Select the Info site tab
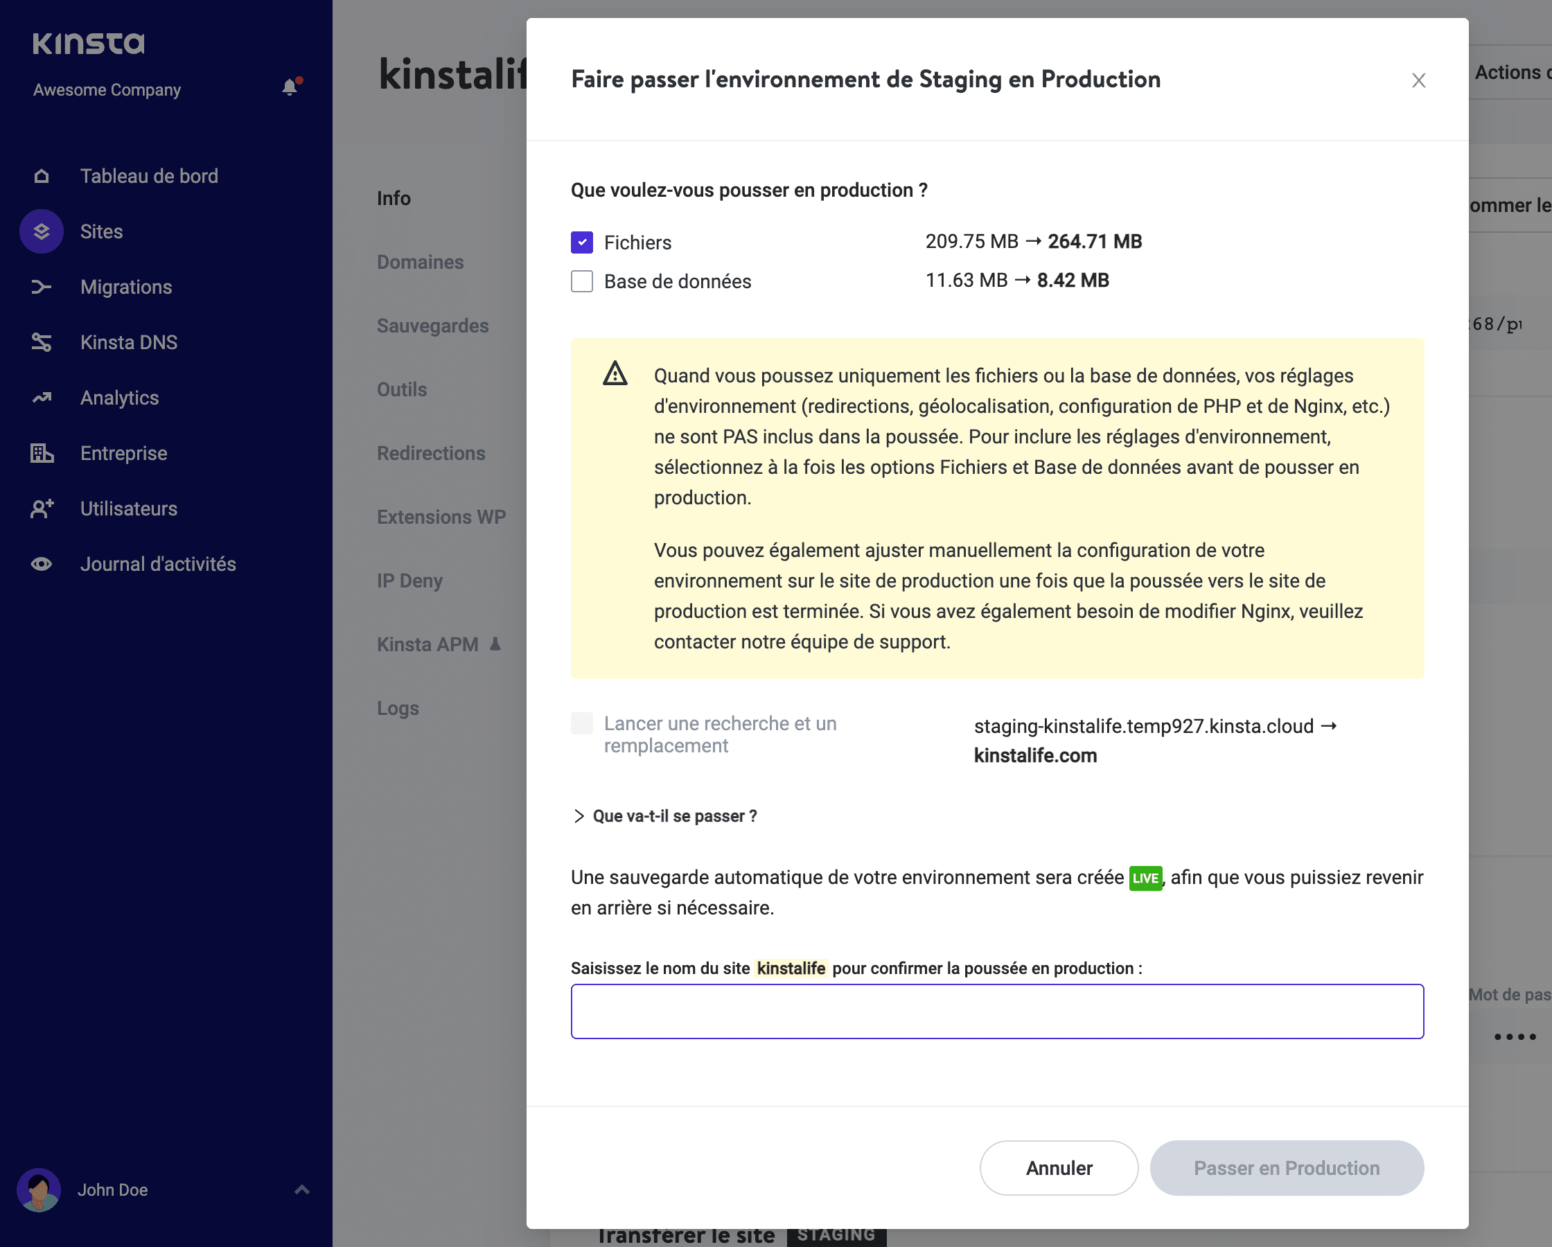Screen dimensions: 1552x1247 [394, 198]
